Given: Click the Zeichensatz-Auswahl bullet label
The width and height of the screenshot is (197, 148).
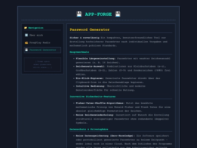Looking at the screenshot, I should tap(90, 67).
